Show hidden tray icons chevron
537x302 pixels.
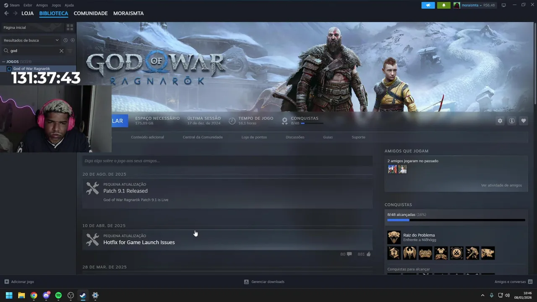point(482,295)
